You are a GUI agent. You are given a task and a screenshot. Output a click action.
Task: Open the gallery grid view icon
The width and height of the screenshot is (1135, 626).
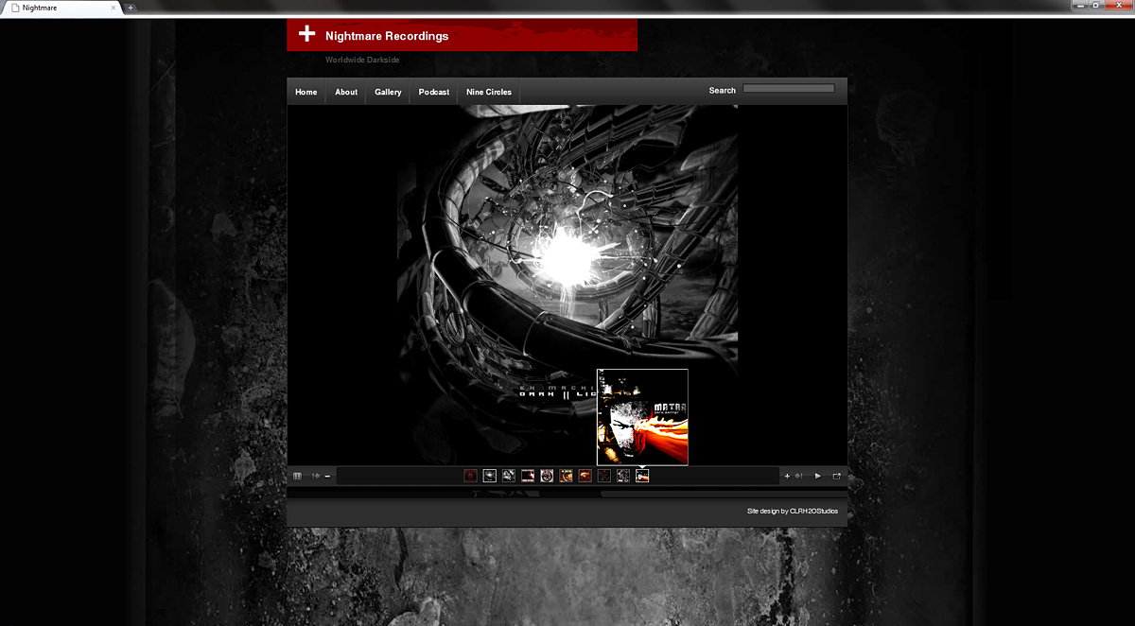click(x=297, y=476)
